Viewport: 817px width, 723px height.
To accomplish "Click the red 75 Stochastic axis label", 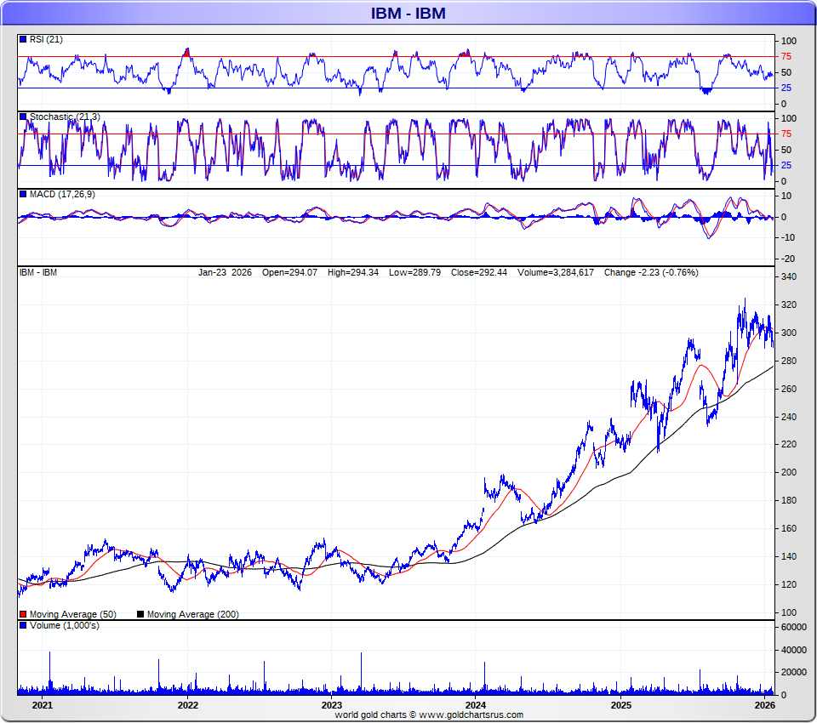I will (786, 134).
